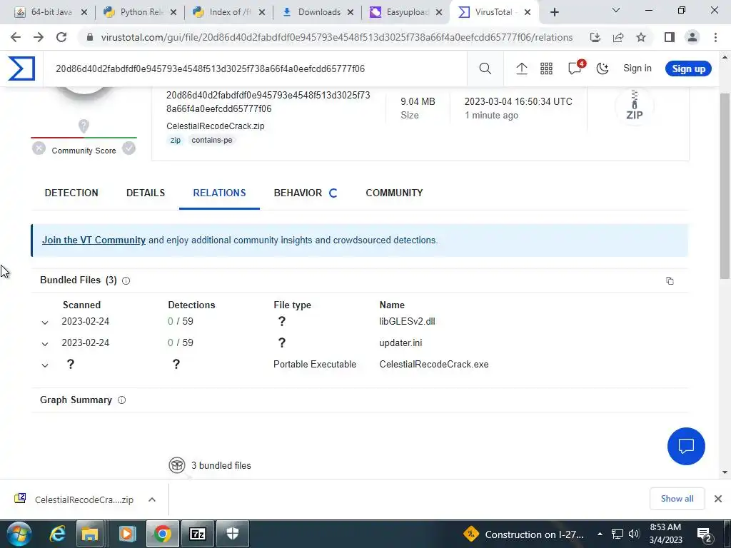The height and width of the screenshot is (548, 731).
Task: Click the ZIP file type icon
Action: click(634, 106)
